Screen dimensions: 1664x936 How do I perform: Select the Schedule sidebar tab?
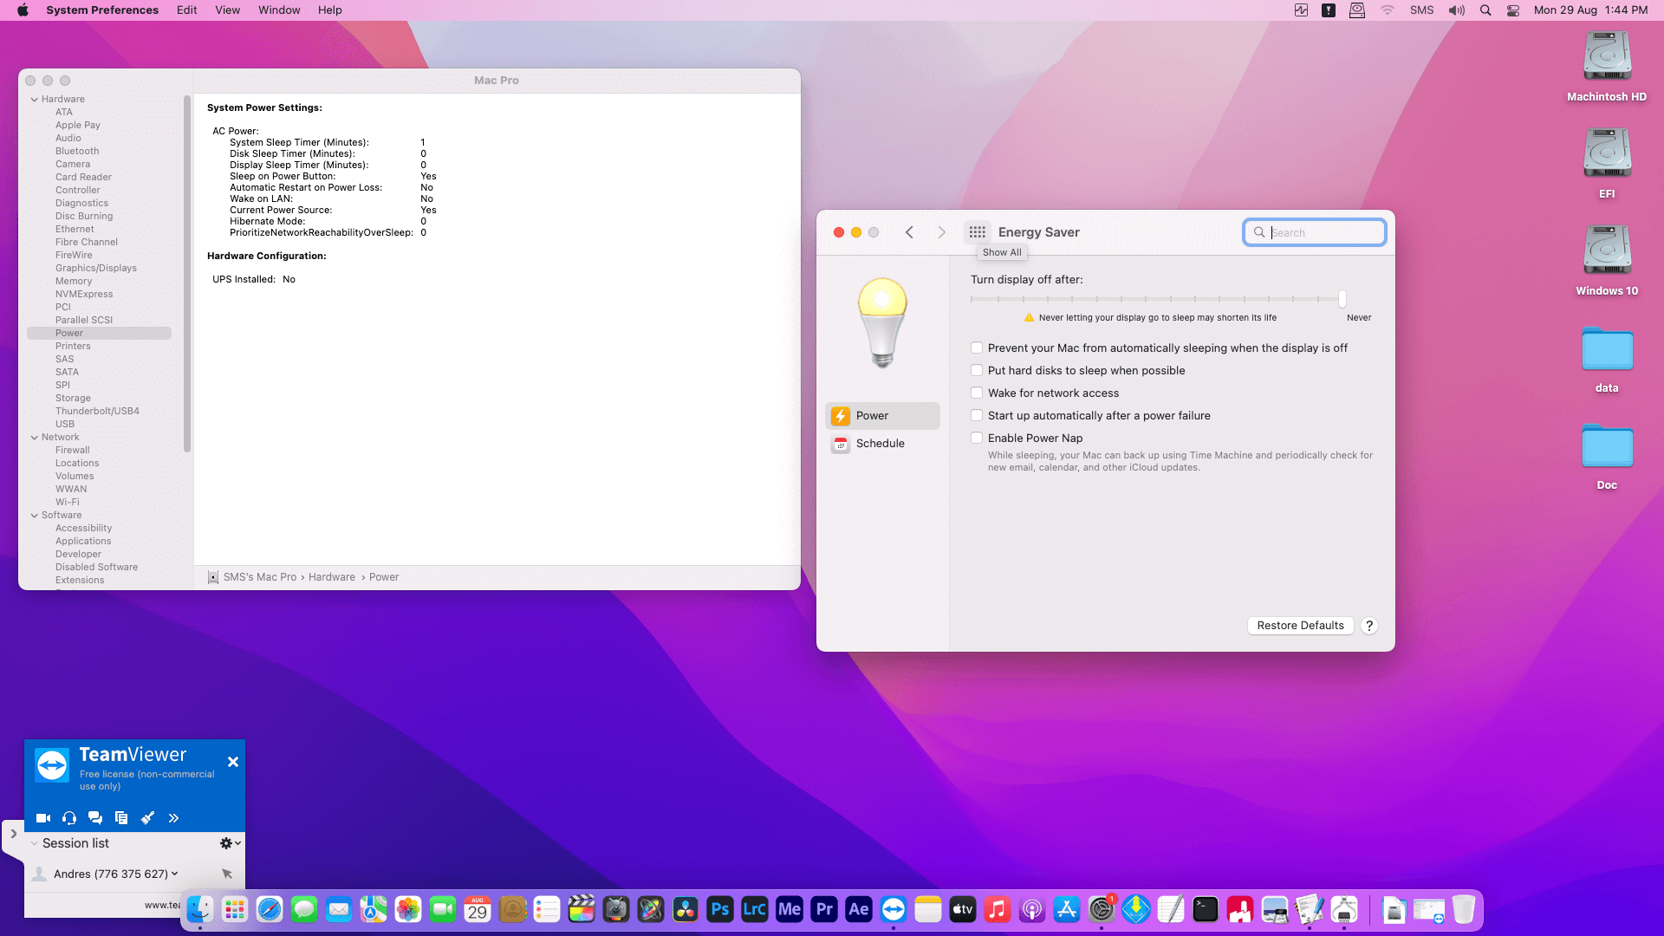pyautogui.click(x=880, y=444)
